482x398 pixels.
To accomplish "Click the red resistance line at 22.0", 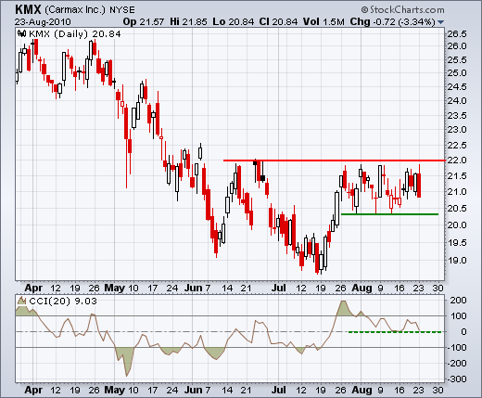I will 334,160.
